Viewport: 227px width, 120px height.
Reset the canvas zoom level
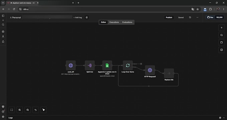point(36,110)
